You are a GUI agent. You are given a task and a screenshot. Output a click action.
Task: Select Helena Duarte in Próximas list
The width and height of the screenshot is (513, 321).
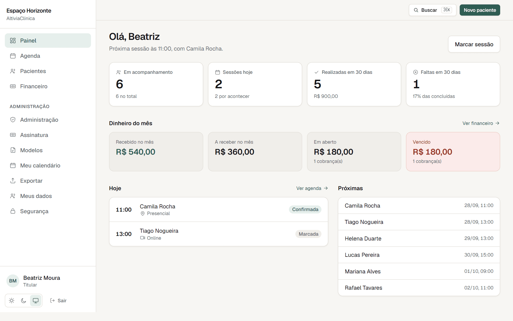(x=419, y=239)
